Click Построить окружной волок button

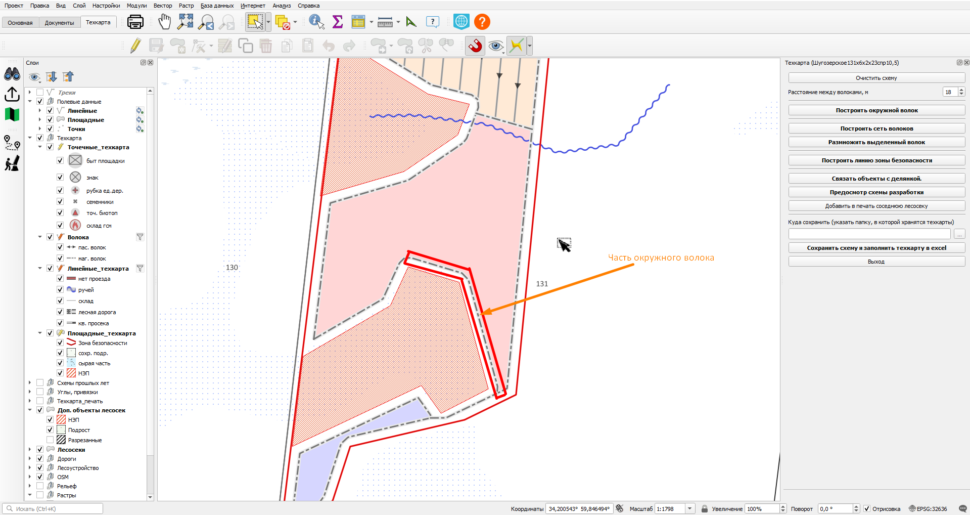coord(876,110)
